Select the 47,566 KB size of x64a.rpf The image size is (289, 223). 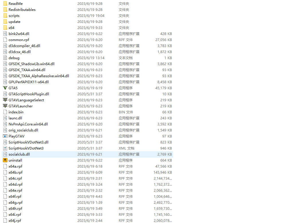[163, 166]
